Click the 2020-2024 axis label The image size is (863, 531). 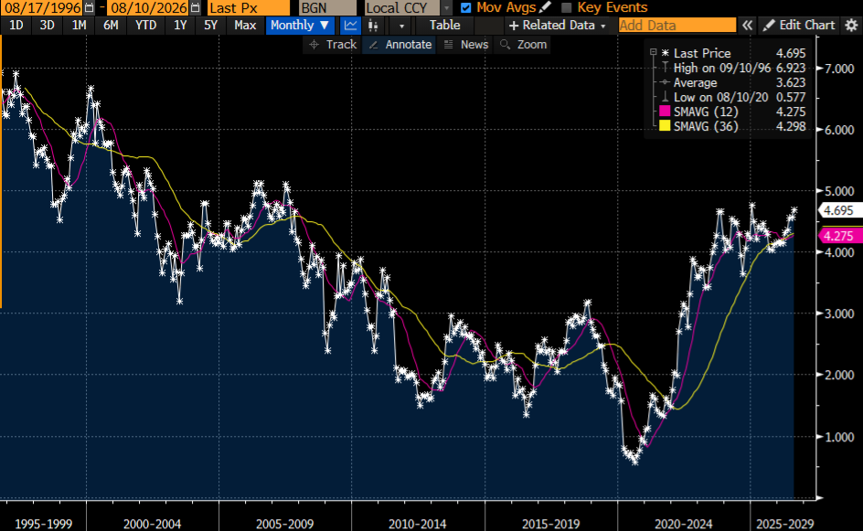coord(683,524)
